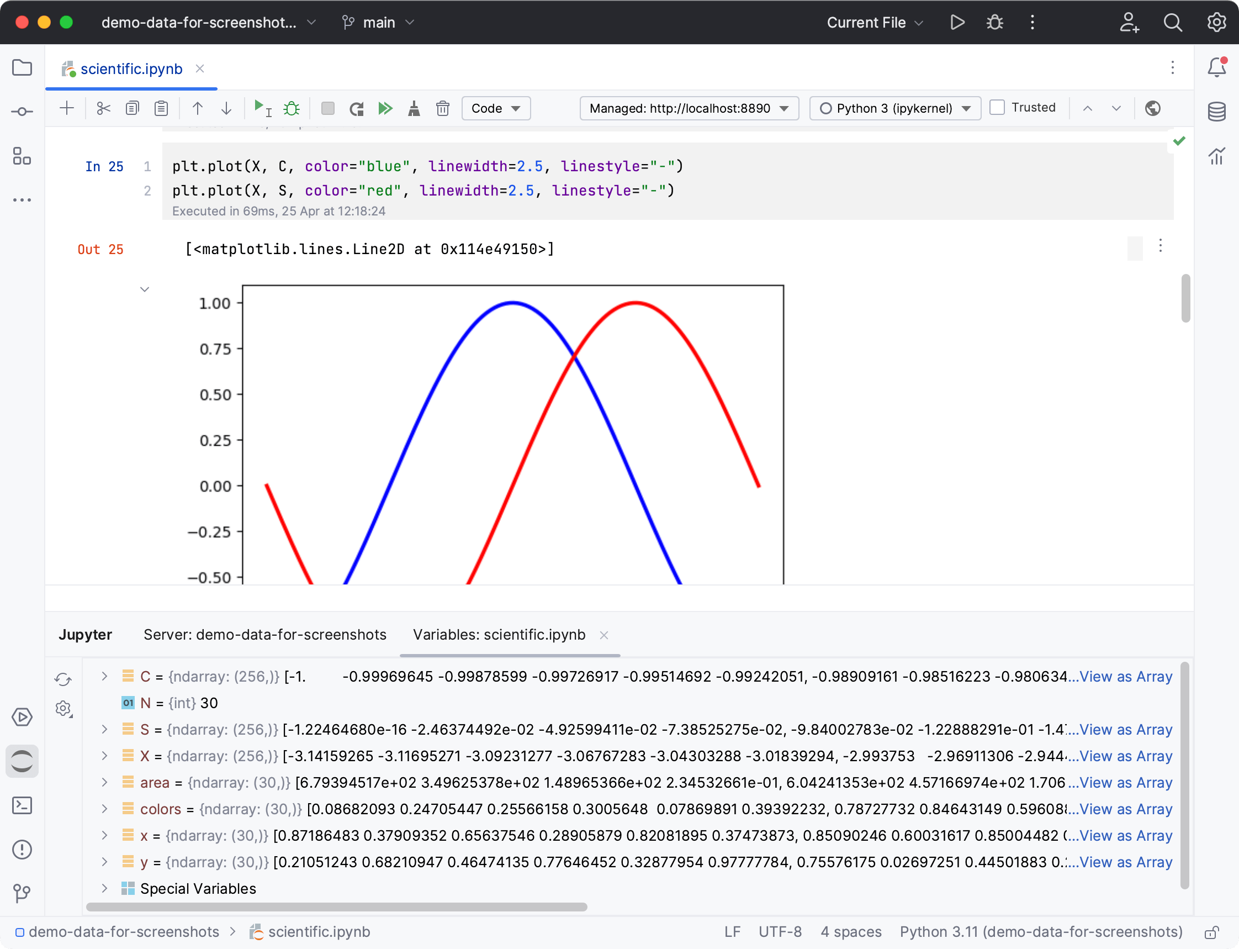
Task: Restart the Jupyter kernel
Action: pos(356,108)
